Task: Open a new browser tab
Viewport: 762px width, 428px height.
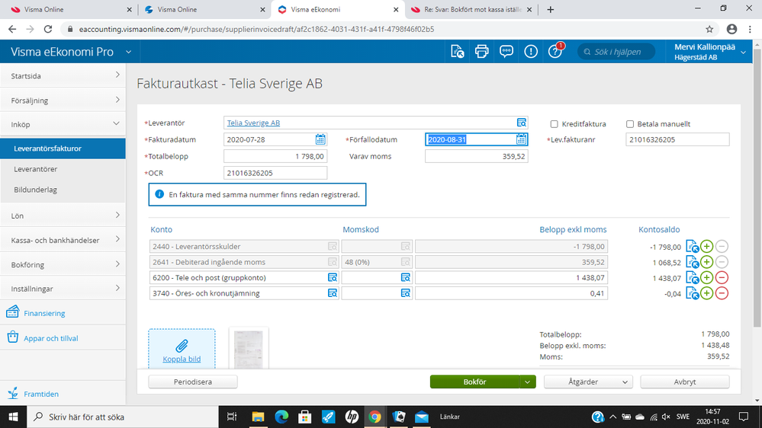Action: point(550,9)
